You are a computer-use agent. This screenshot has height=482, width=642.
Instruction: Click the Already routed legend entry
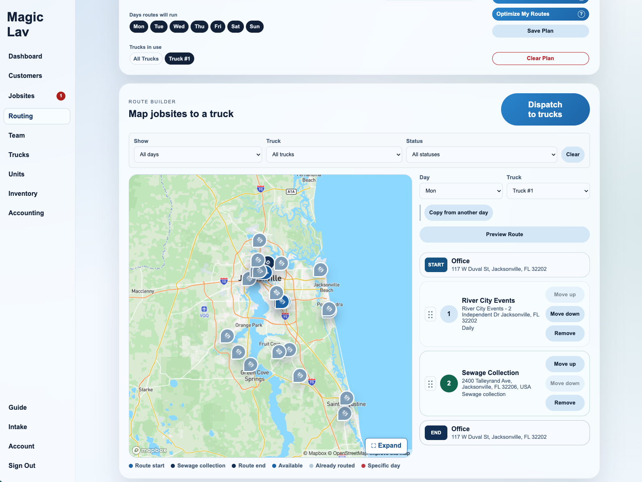tap(332, 466)
